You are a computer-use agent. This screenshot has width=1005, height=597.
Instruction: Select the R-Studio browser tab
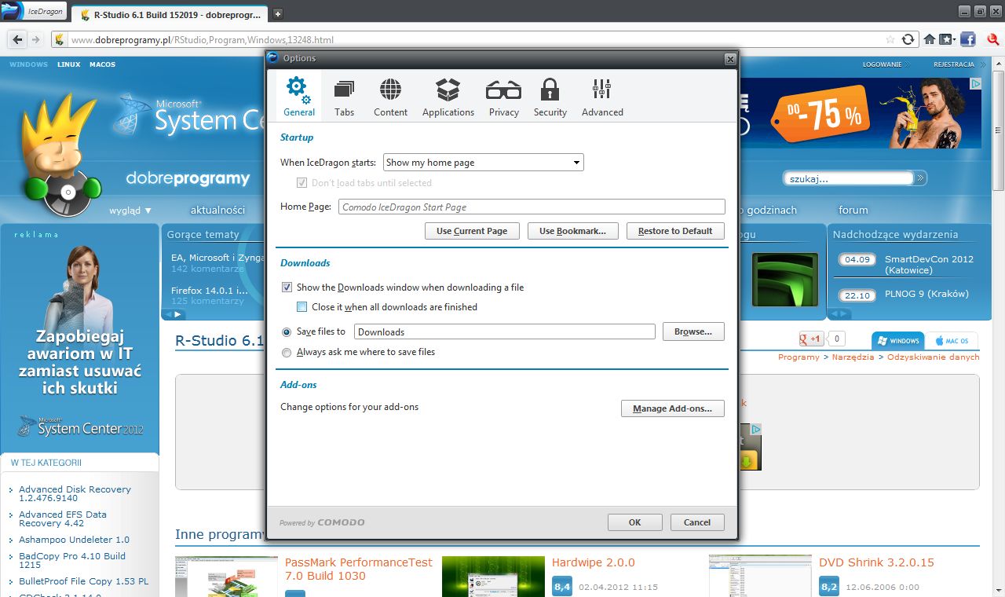tap(169, 14)
